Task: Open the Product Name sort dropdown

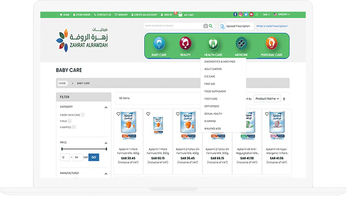Action: [x=267, y=99]
